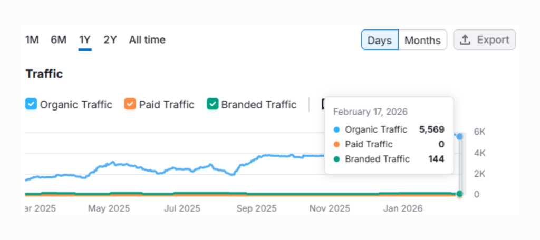Show the All time range
This screenshot has height=240, width=540.
tap(147, 40)
